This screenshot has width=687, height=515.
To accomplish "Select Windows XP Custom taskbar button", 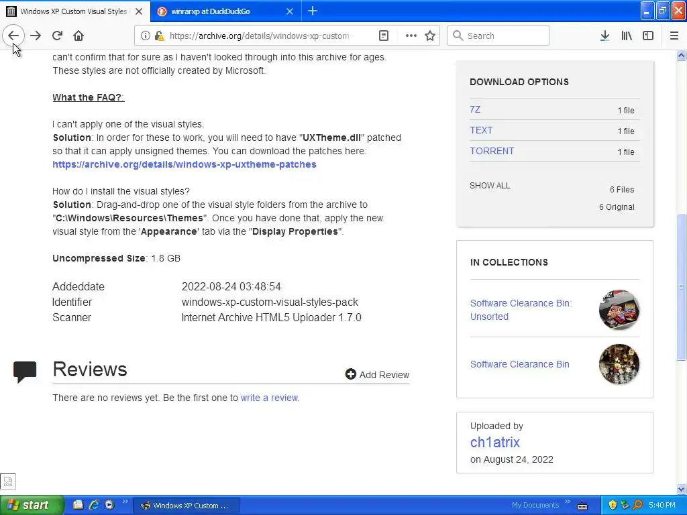I will point(187,506).
